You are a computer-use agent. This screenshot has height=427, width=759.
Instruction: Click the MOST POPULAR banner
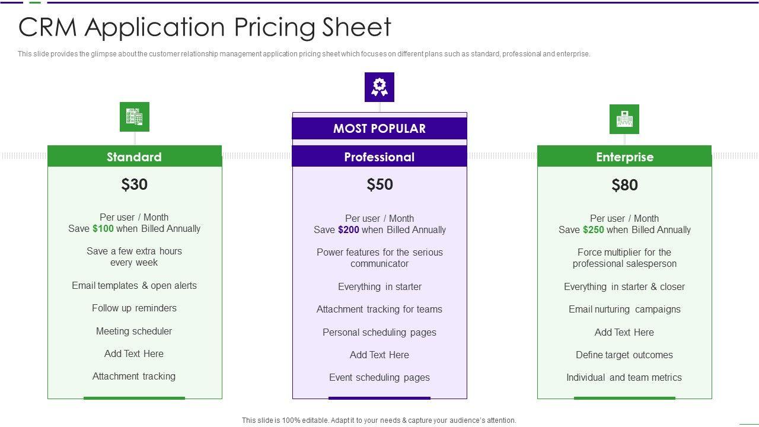379,128
